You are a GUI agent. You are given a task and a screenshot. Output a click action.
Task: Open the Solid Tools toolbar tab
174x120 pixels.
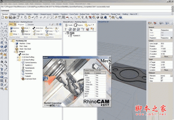click(95, 14)
